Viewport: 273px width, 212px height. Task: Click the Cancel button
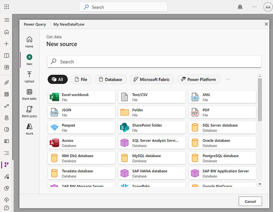[x=250, y=202]
